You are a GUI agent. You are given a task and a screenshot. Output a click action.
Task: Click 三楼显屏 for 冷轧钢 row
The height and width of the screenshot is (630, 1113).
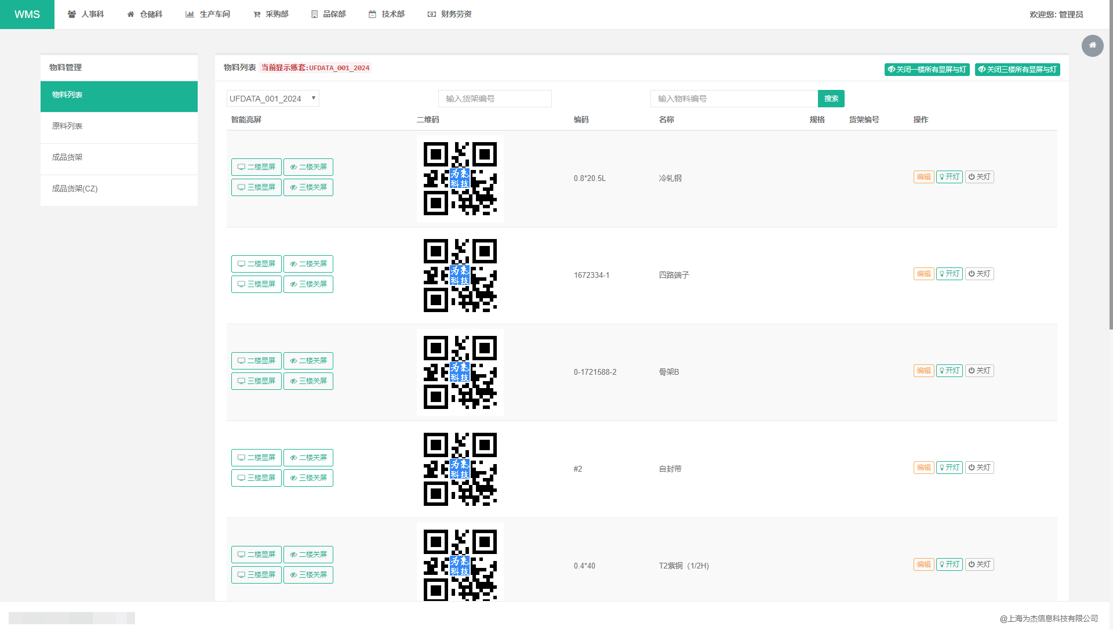tap(256, 187)
